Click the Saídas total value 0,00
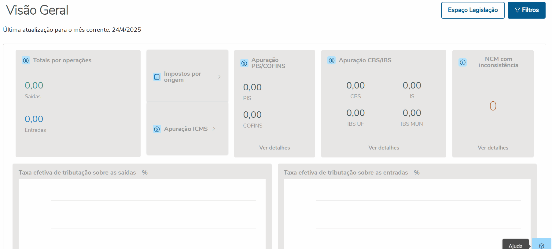This screenshot has width=552, height=249. pyautogui.click(x=34, y=85)
